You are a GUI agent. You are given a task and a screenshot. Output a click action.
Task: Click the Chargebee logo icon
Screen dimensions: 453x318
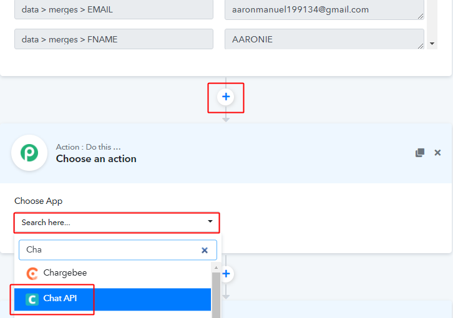point(32,274)
